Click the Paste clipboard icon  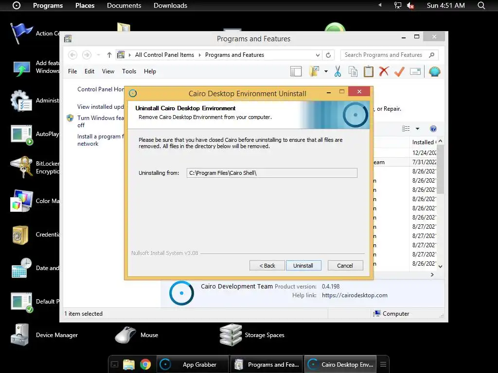369,71
